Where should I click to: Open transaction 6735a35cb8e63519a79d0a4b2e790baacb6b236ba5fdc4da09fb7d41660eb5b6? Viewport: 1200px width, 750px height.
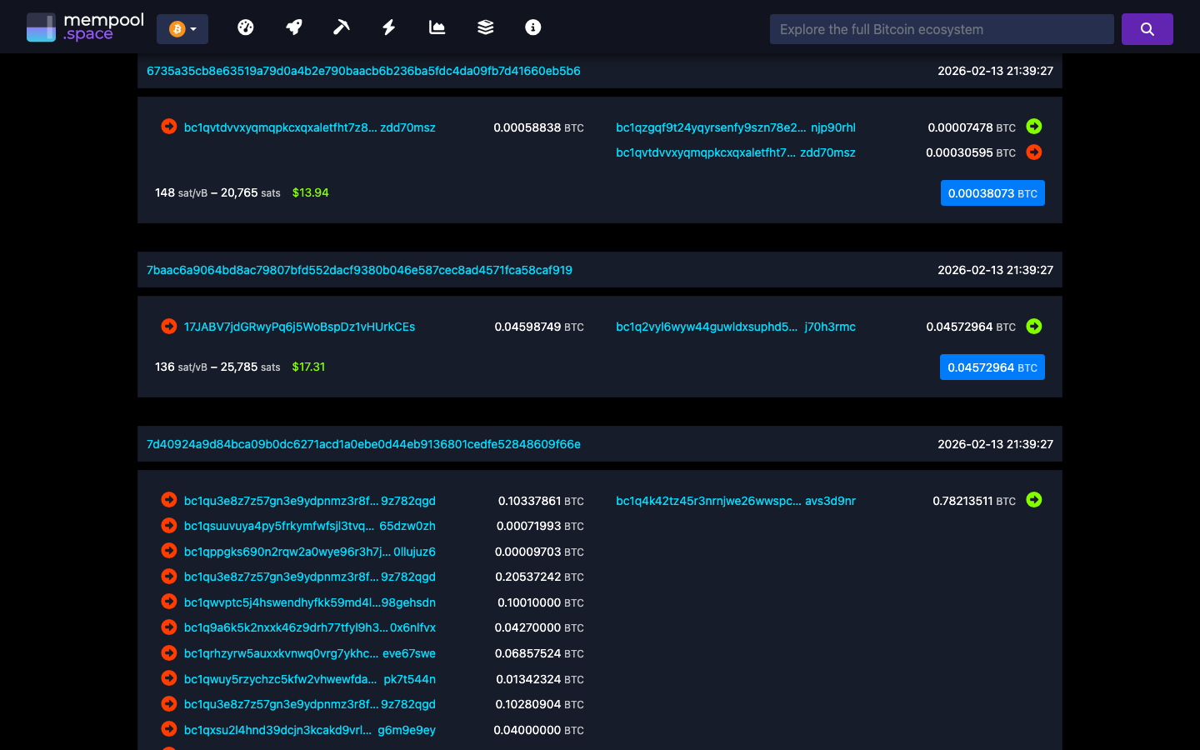364,71
